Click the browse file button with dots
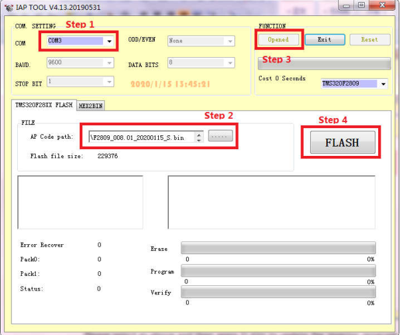Screen dimensions: 400x335 (x=220, y=136)
